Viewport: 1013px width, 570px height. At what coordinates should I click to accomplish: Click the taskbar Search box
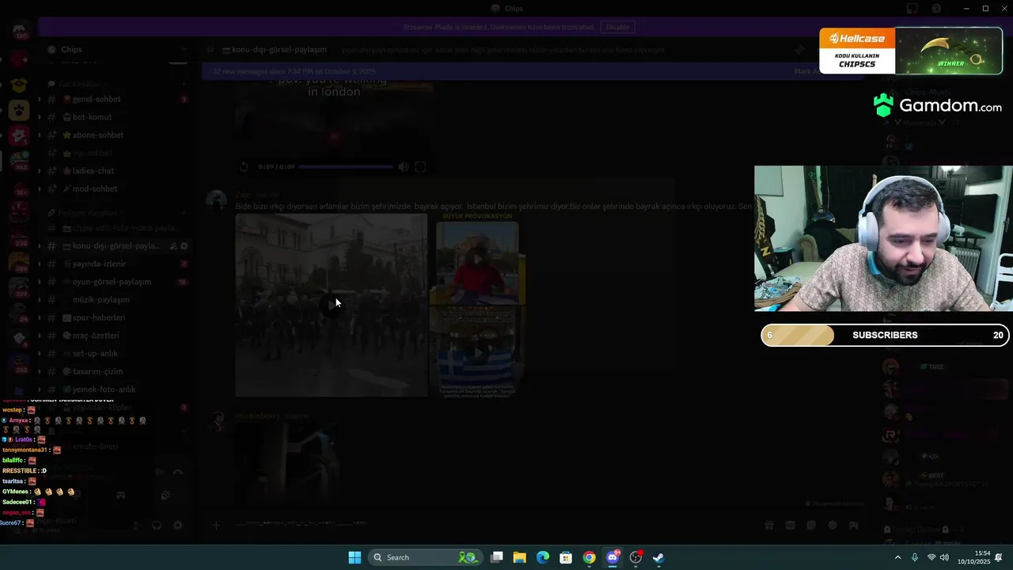tap(426, 557)
